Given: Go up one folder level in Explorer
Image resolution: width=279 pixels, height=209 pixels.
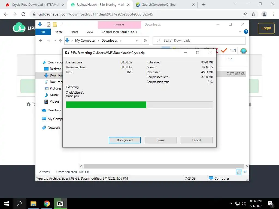Looking at the screenshot, I should coord(61,41).
